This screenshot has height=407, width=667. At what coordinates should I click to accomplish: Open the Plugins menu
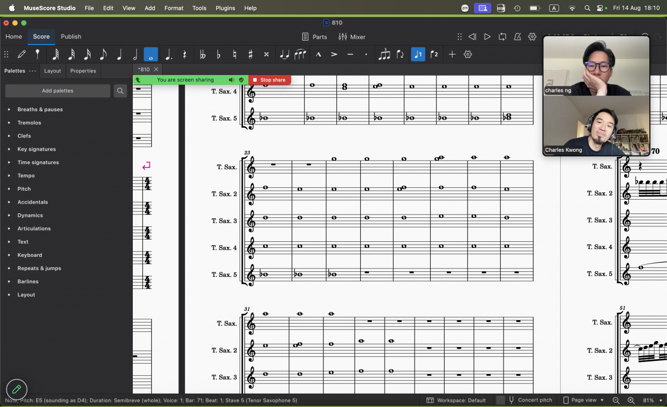pos(225,8)
